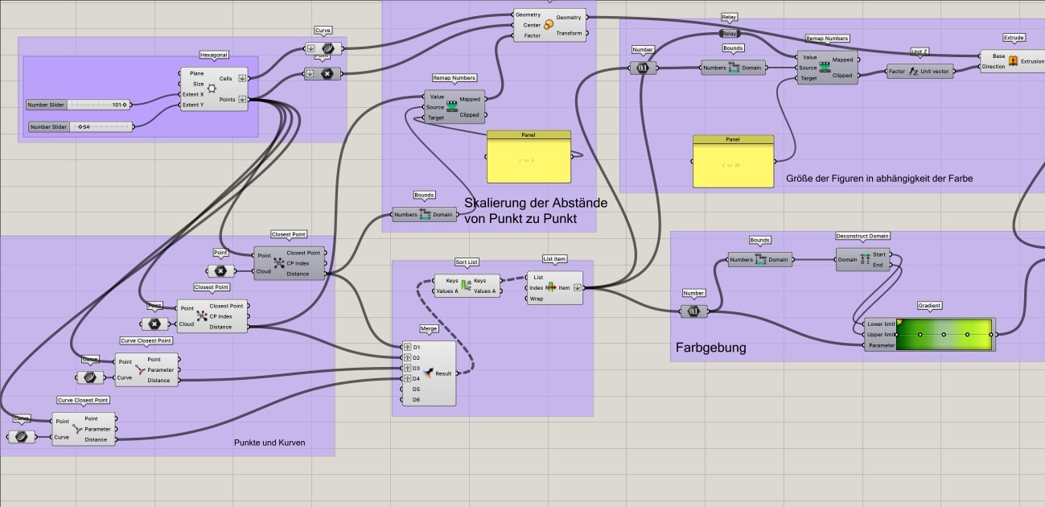Click the orange Extrude component icon
This screenshot has width=1045, height=507.
coord(1013,60)
